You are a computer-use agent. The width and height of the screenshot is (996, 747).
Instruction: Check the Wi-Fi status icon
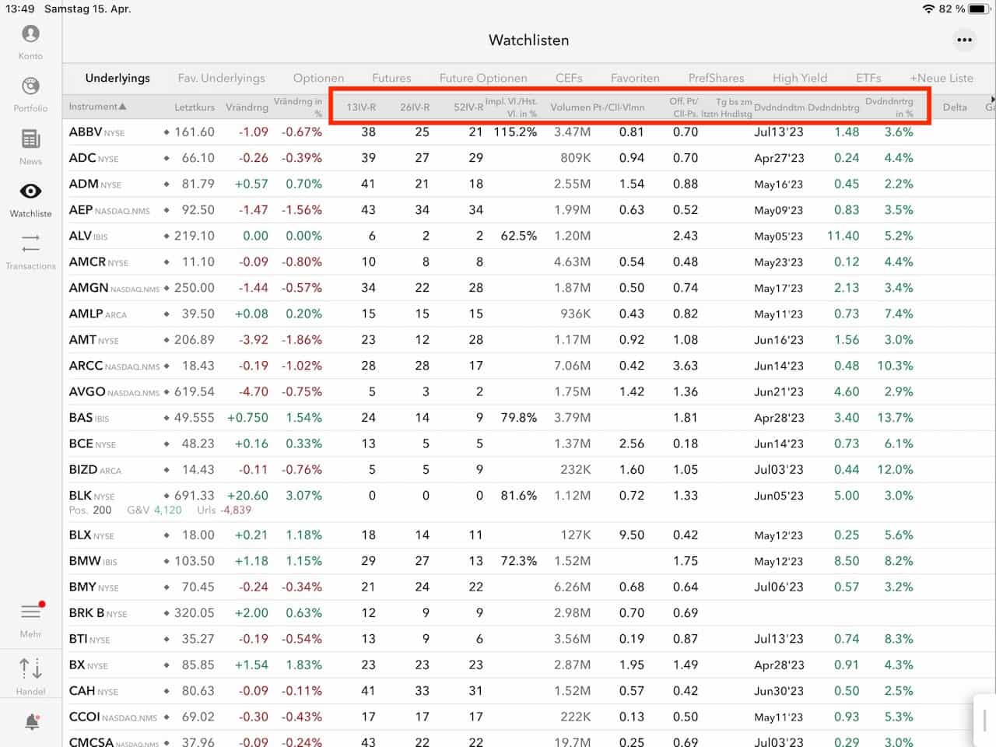point(928,9)
